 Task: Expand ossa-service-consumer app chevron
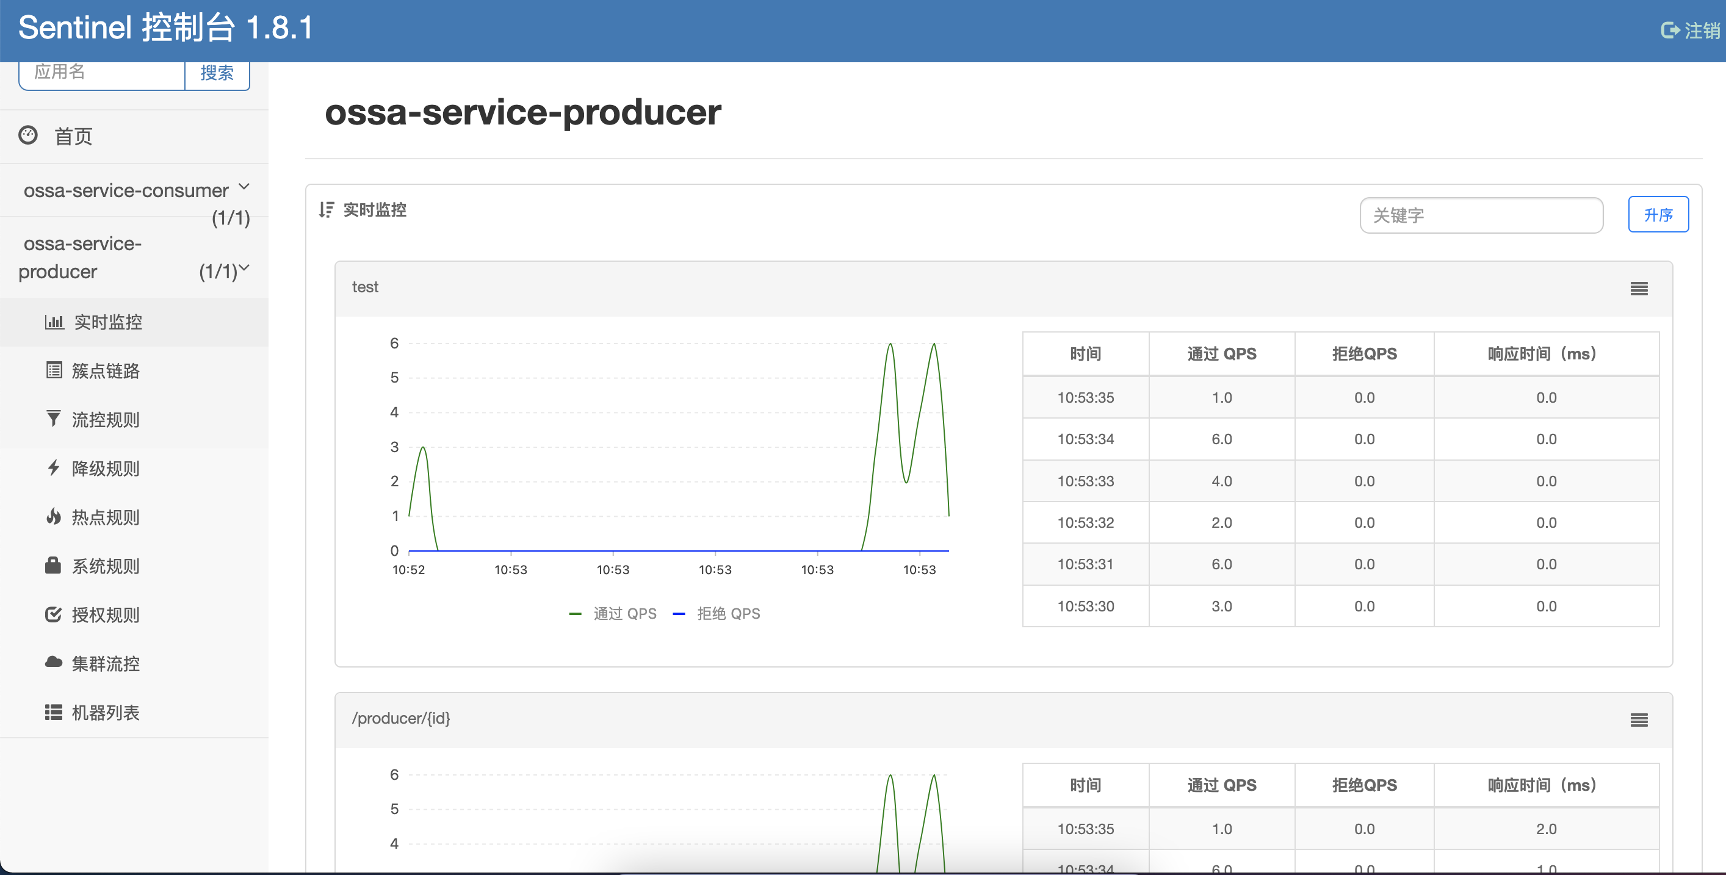point(244,187)
